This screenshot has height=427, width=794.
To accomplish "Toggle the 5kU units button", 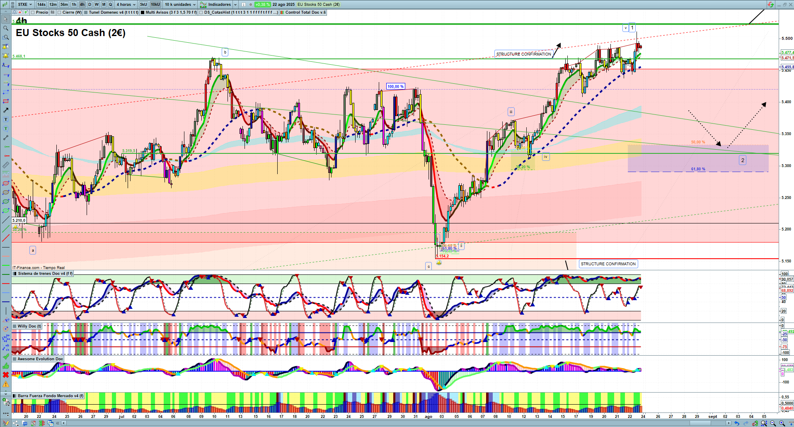I will 143,5.
